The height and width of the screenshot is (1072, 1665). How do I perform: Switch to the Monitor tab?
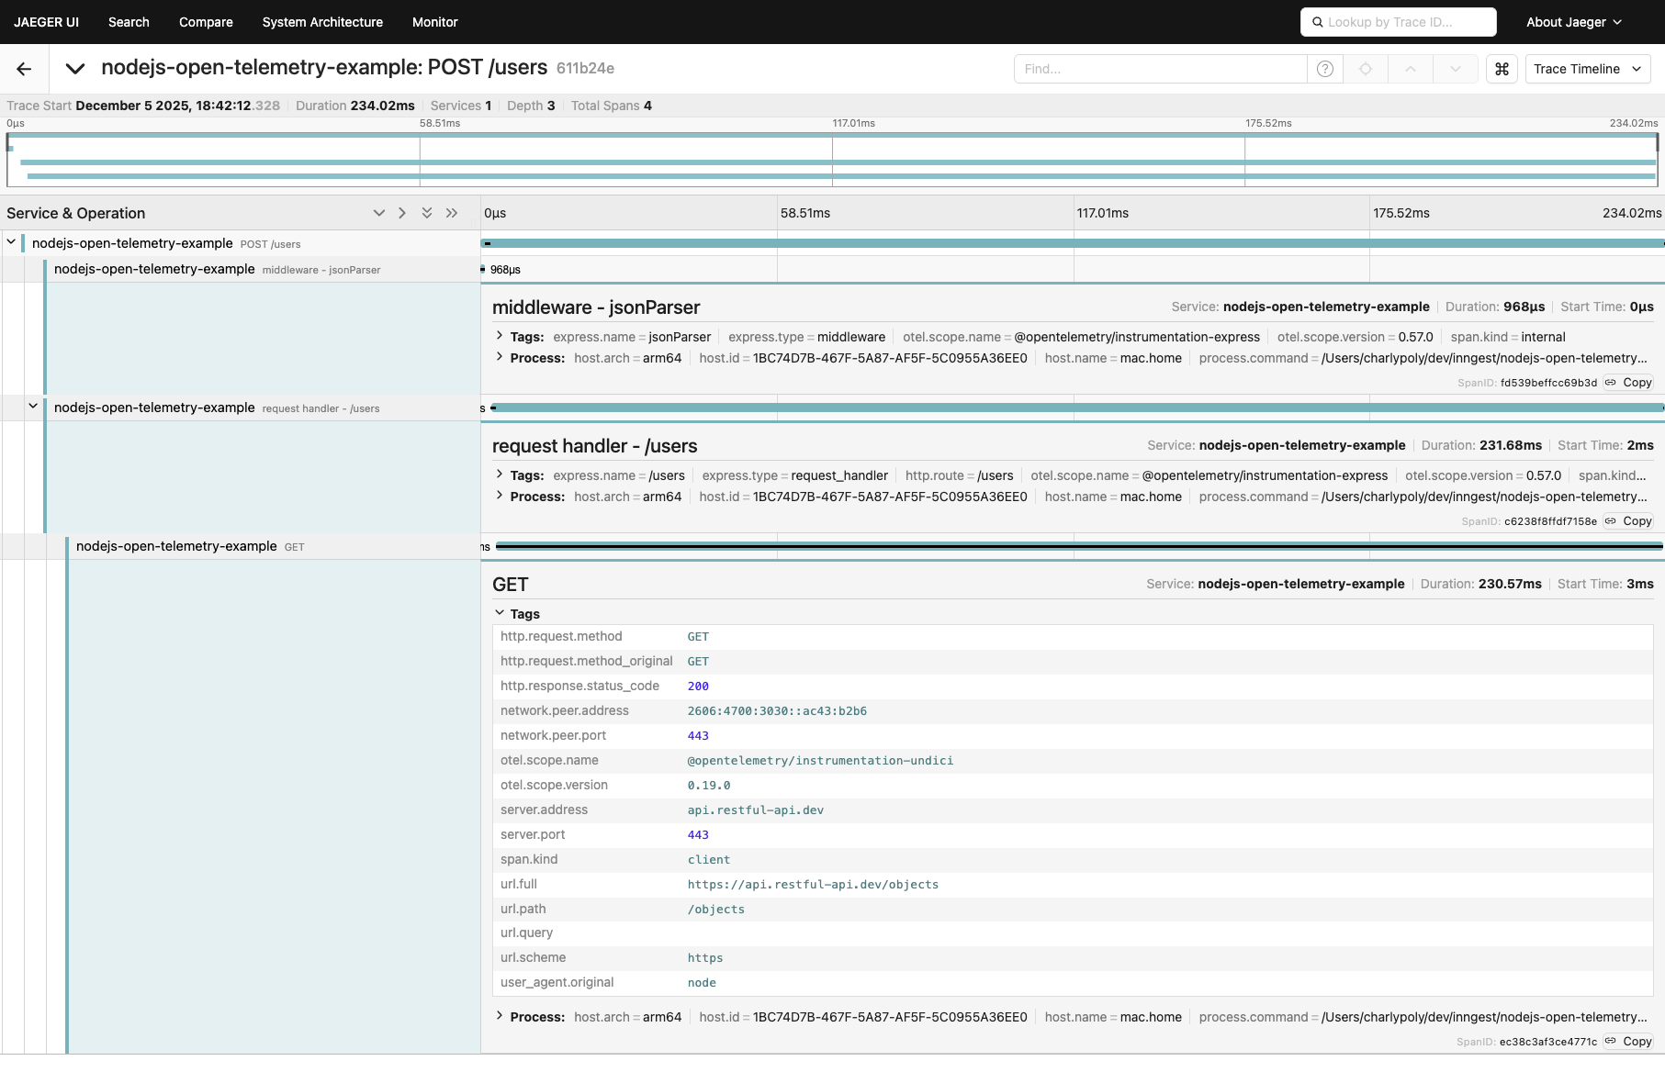click(434, 21)
